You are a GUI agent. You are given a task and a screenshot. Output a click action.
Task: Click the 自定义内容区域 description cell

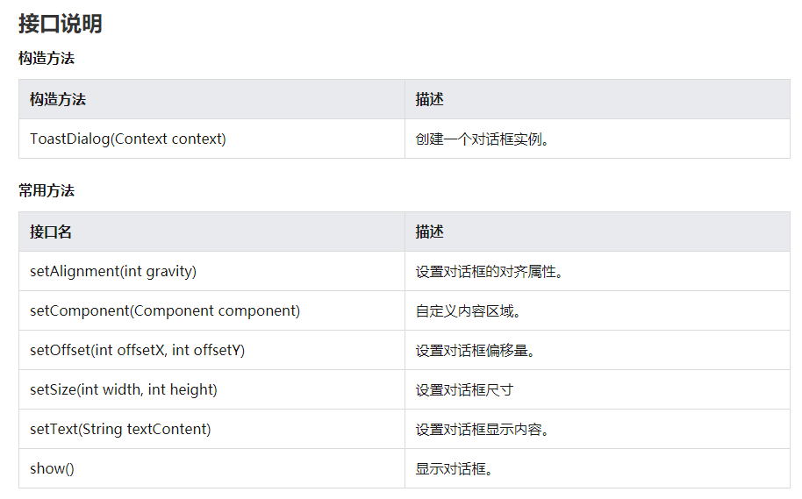(469, 310)
